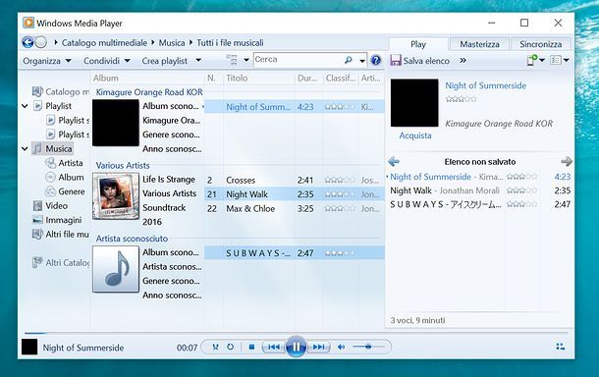
Task: Toggle shuffle playback
Action: (215, 347)
